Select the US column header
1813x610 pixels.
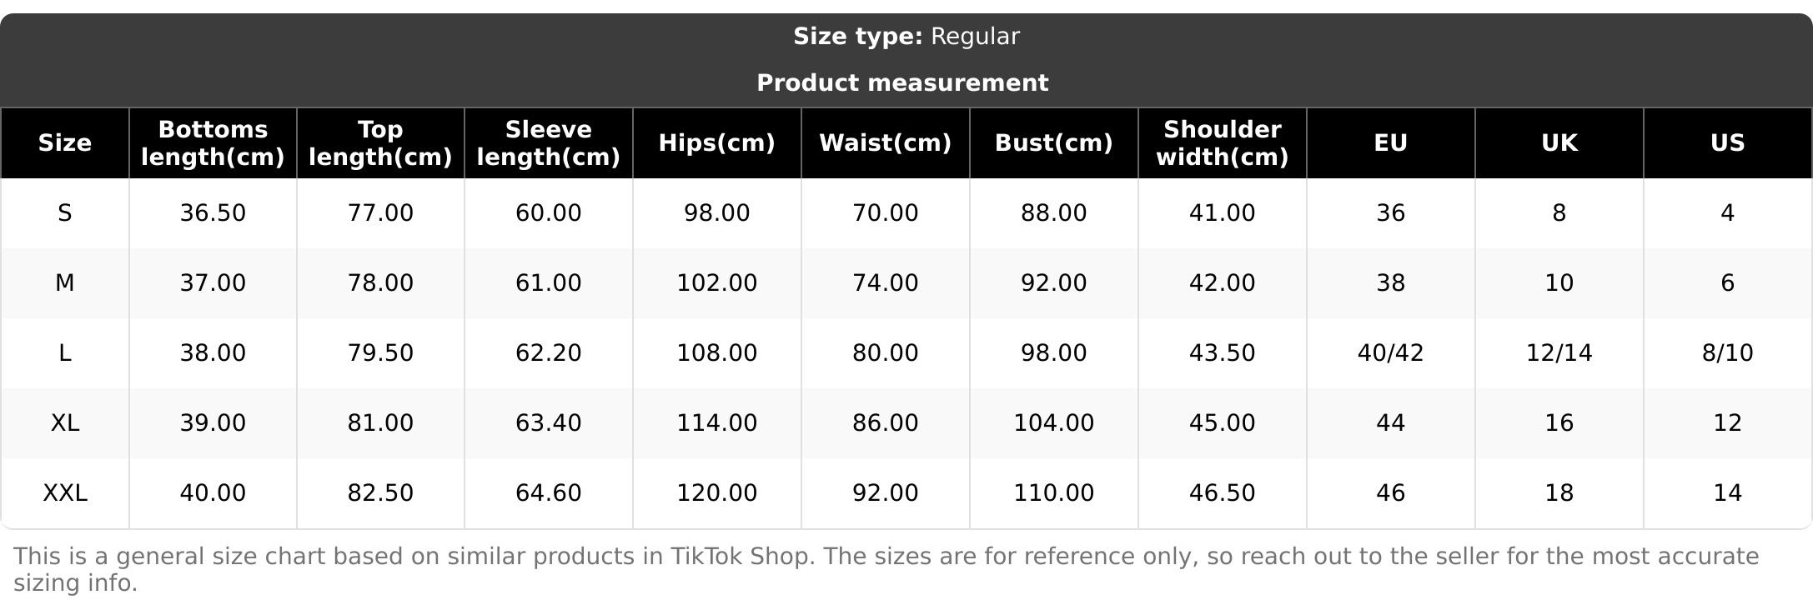tap(1727, 143)
